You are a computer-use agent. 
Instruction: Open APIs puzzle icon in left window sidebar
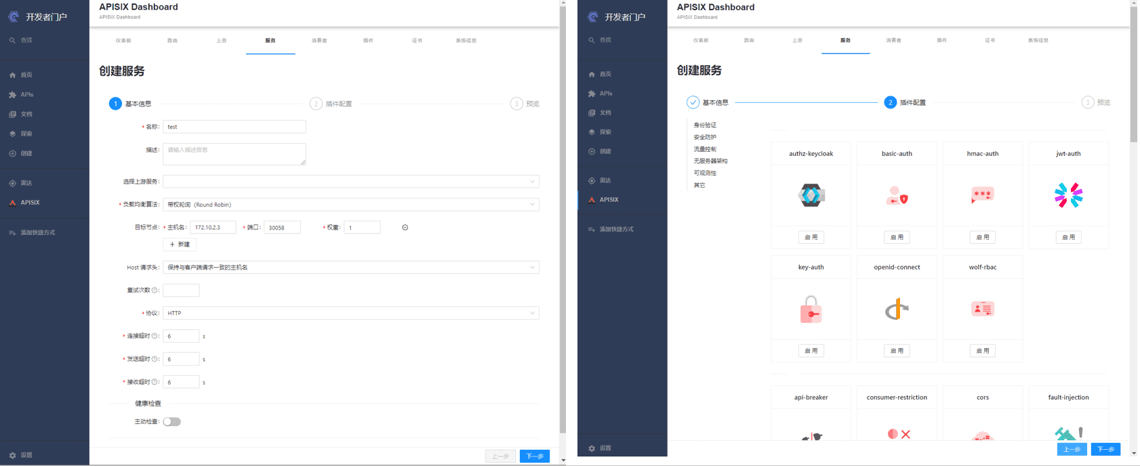click(12, 95)
